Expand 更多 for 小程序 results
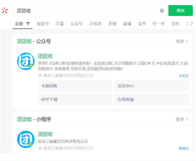This screenshot has width=196, height=161. point(182,119)
